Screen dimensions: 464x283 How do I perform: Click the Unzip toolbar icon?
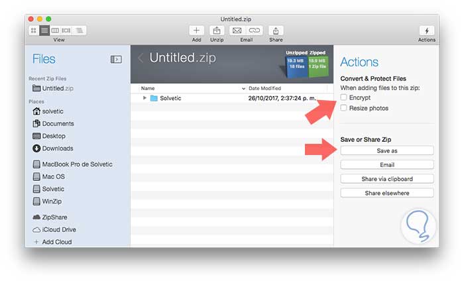click(217, 30)
